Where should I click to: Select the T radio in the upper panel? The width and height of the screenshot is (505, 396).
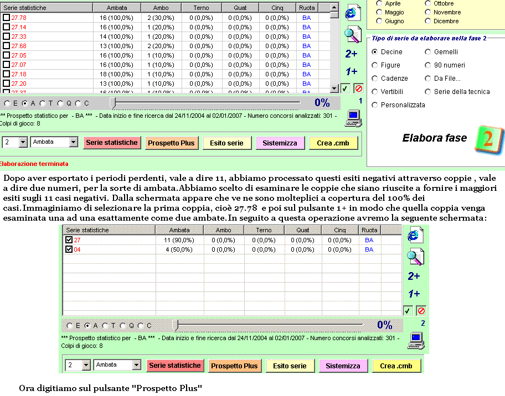(x=43, y=103)
